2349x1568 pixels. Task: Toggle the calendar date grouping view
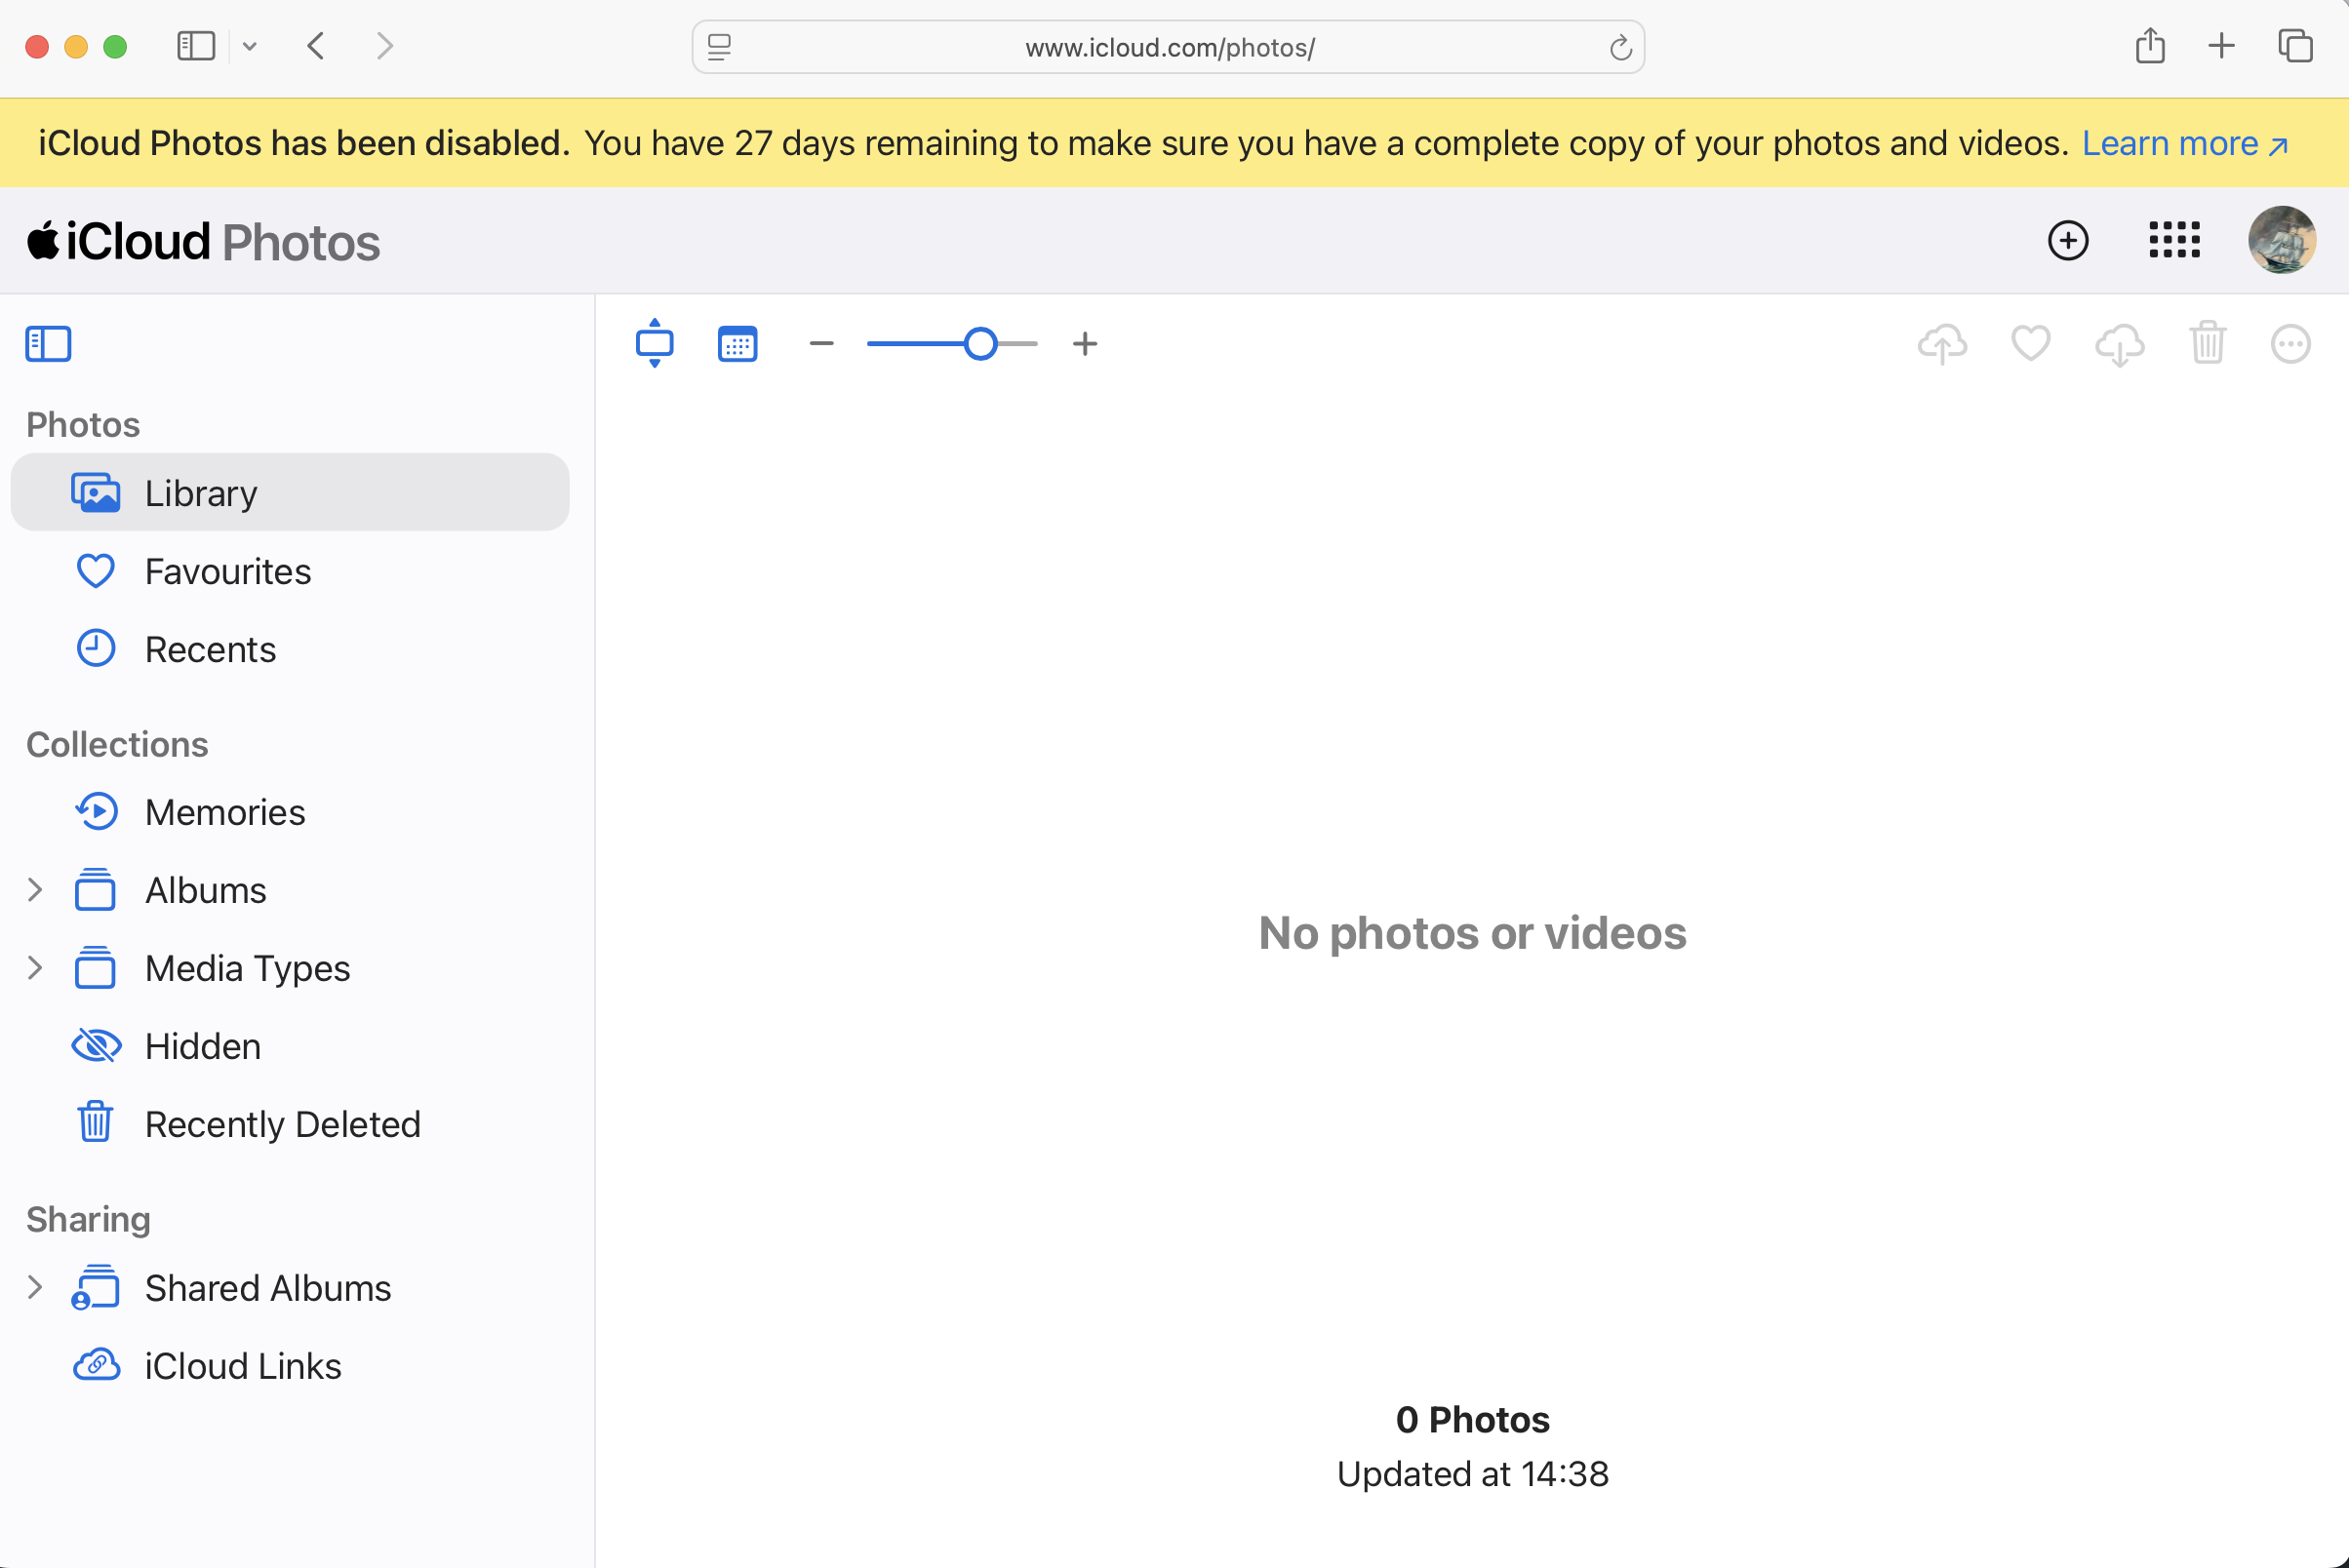(737, 344)
